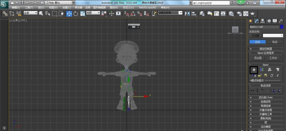Toggle the Graphite modeling ribbon
Image resolution: width=286 pixels, height=131 pixels.
(x=210, y=13)
